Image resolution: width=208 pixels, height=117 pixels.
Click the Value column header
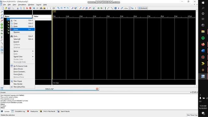(x=42, y=16)
